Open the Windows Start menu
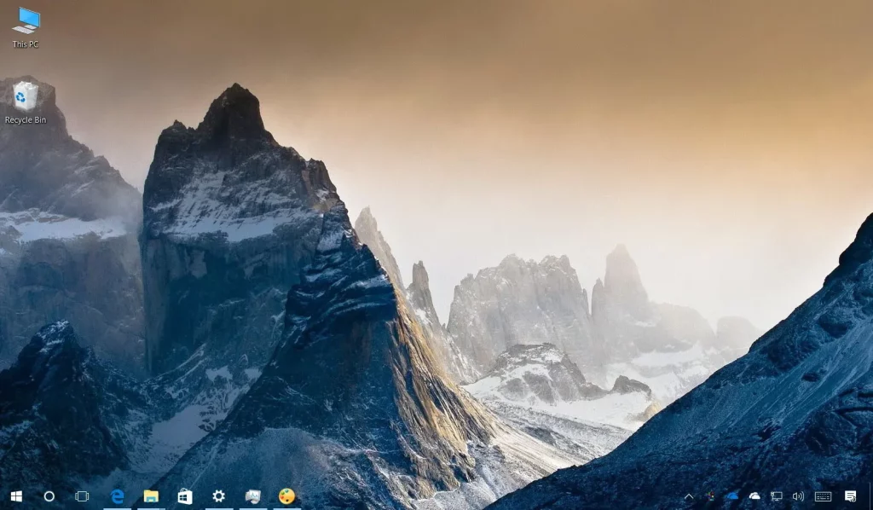The width and height of the screenshot is (873, 510). tap(16, 496)
